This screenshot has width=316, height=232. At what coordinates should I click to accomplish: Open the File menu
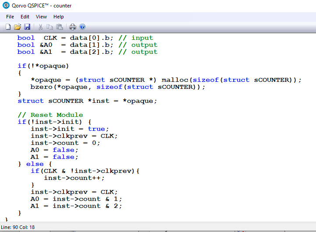click(x=10, y=17)
